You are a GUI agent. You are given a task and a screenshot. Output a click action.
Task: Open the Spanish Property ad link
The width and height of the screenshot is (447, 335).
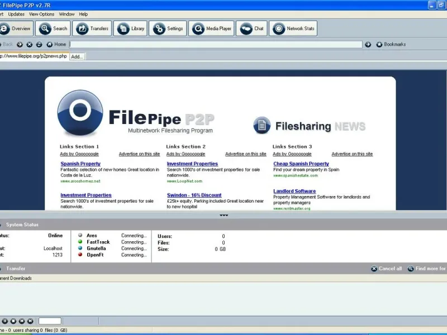pyautogui.click(x=80, y=164)
